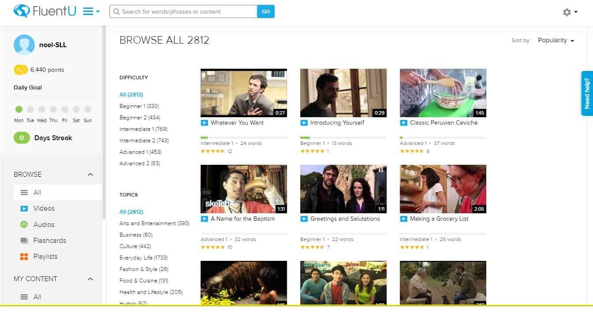Click the Need help? side tab
Image resolution: width=593 pixels, height=323 pixels.
587,93
